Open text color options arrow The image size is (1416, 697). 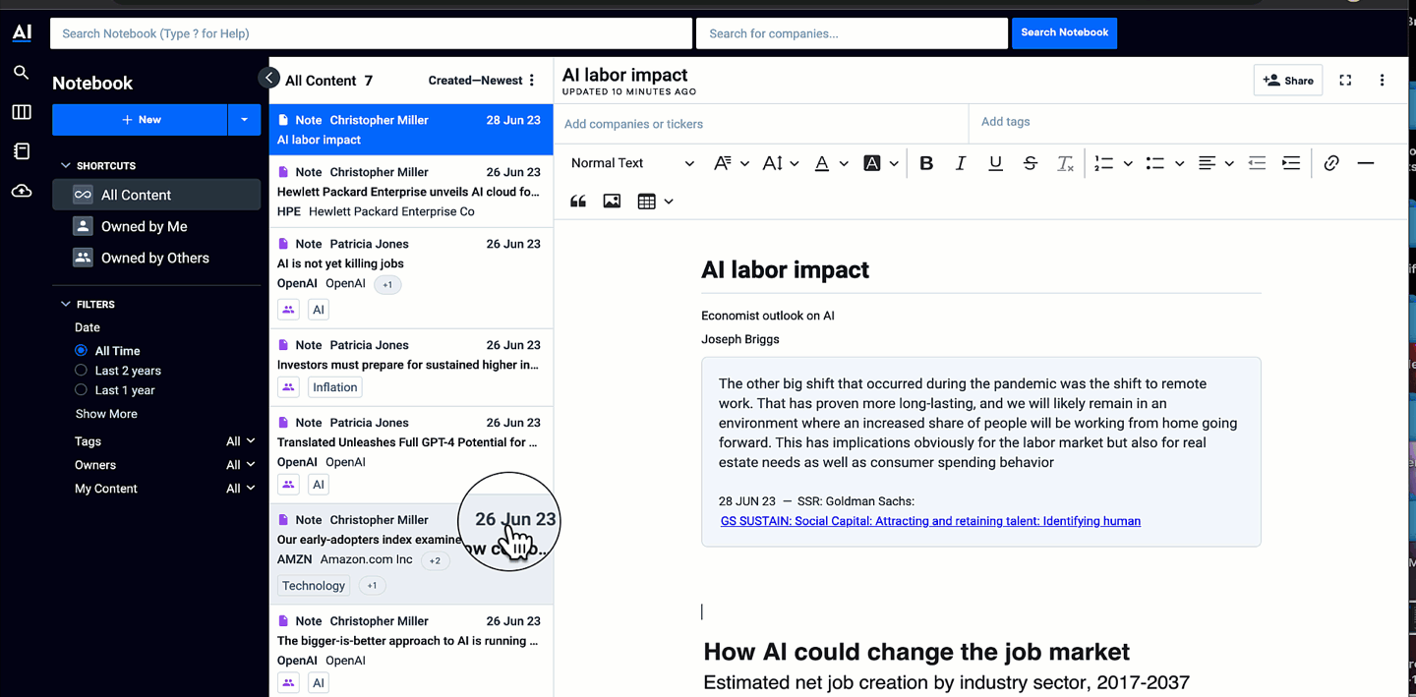point(844,164)
